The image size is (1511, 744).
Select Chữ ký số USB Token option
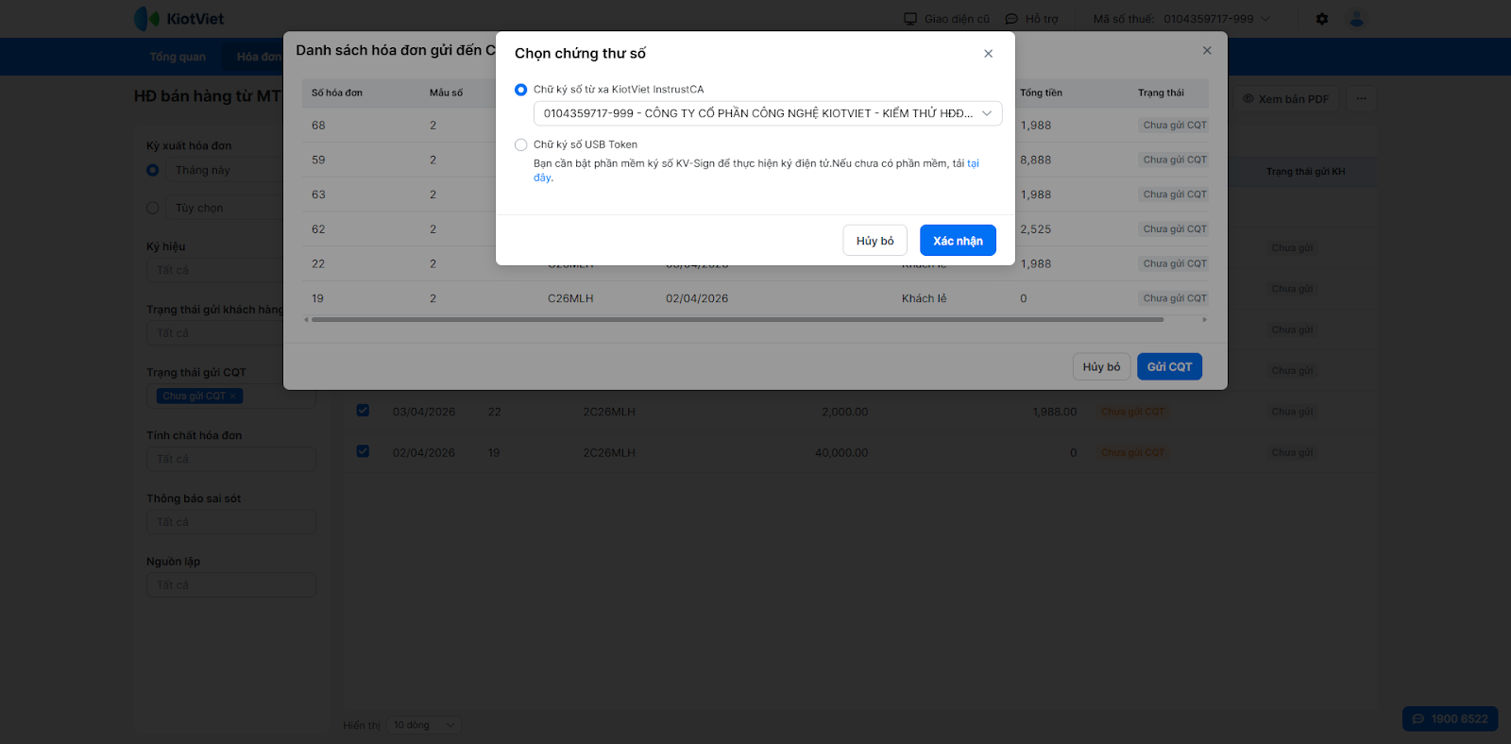pos(521,144)
